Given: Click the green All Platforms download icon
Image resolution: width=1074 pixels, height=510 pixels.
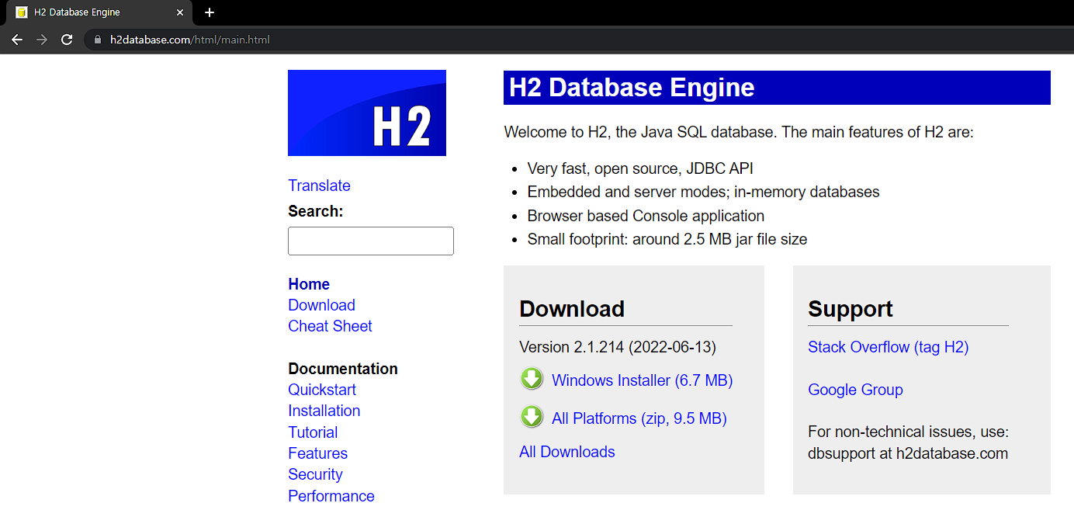Looking at the screenshot, I should (x=532, y=417).
